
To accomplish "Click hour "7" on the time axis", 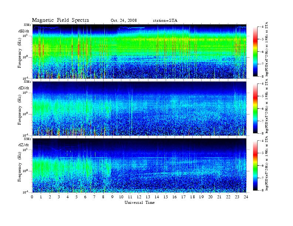I will [x=94, y=197].
